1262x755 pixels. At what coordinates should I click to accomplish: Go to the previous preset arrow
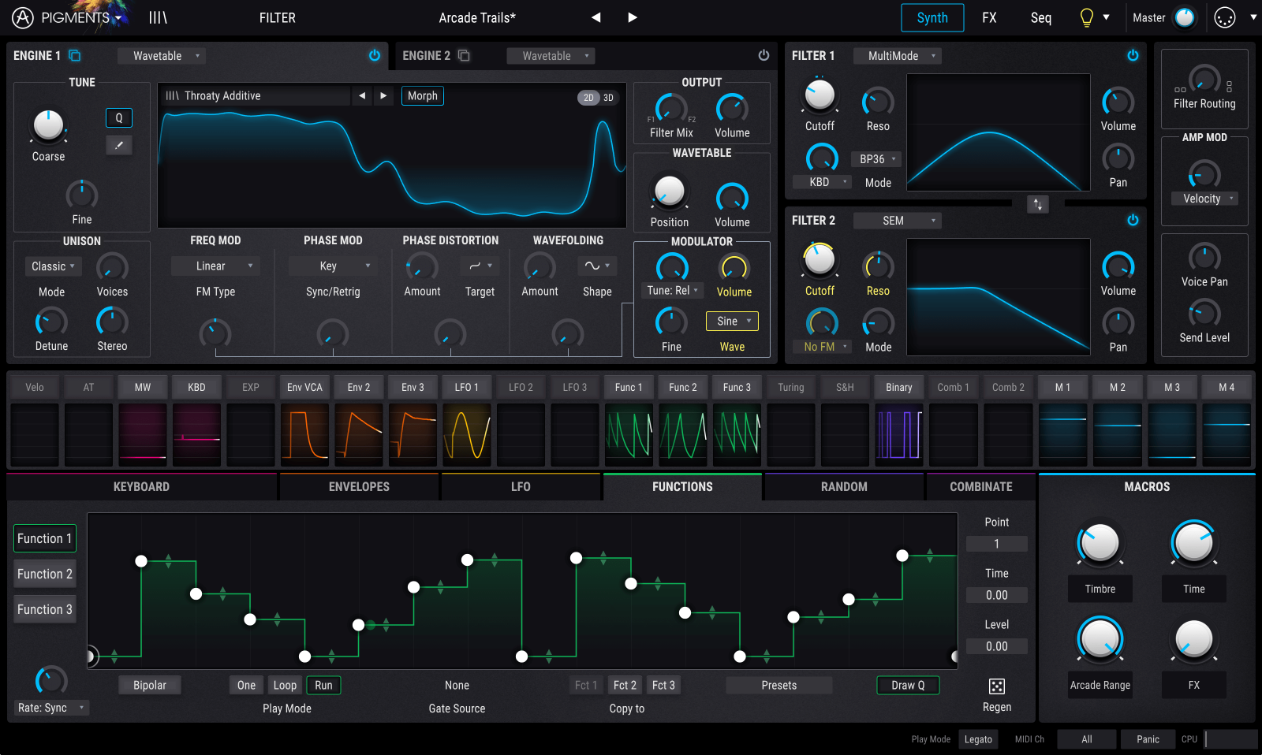click(596, 17)
